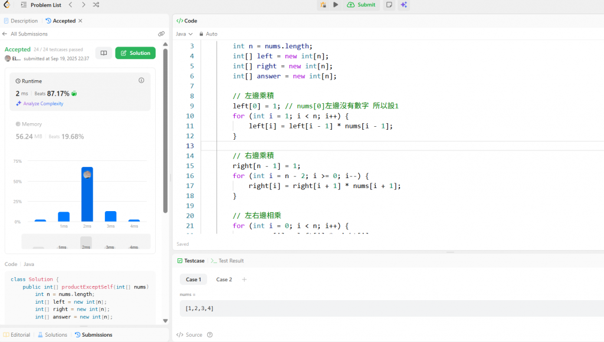Image resolution: width=604 pixels, height=342 pixels.
Task: Click the 2ms range selector handle
Action: pyautogui.click(x=86, y=242)
